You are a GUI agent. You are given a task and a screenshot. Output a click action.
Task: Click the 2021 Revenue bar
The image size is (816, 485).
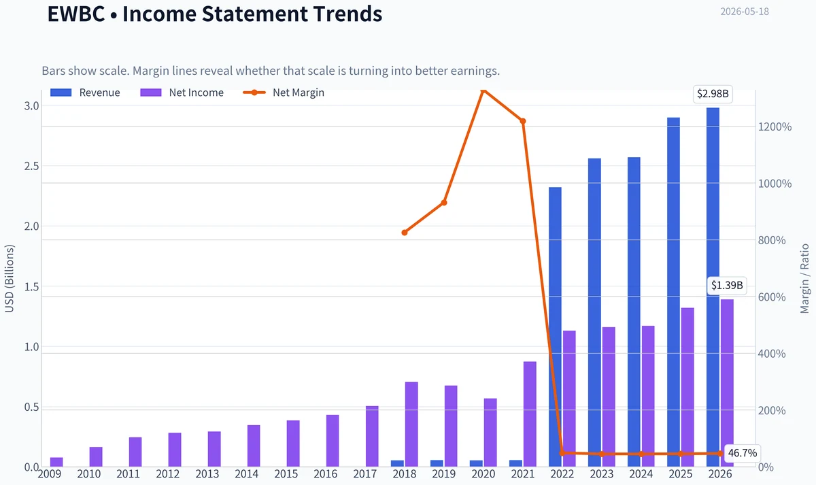515,464
